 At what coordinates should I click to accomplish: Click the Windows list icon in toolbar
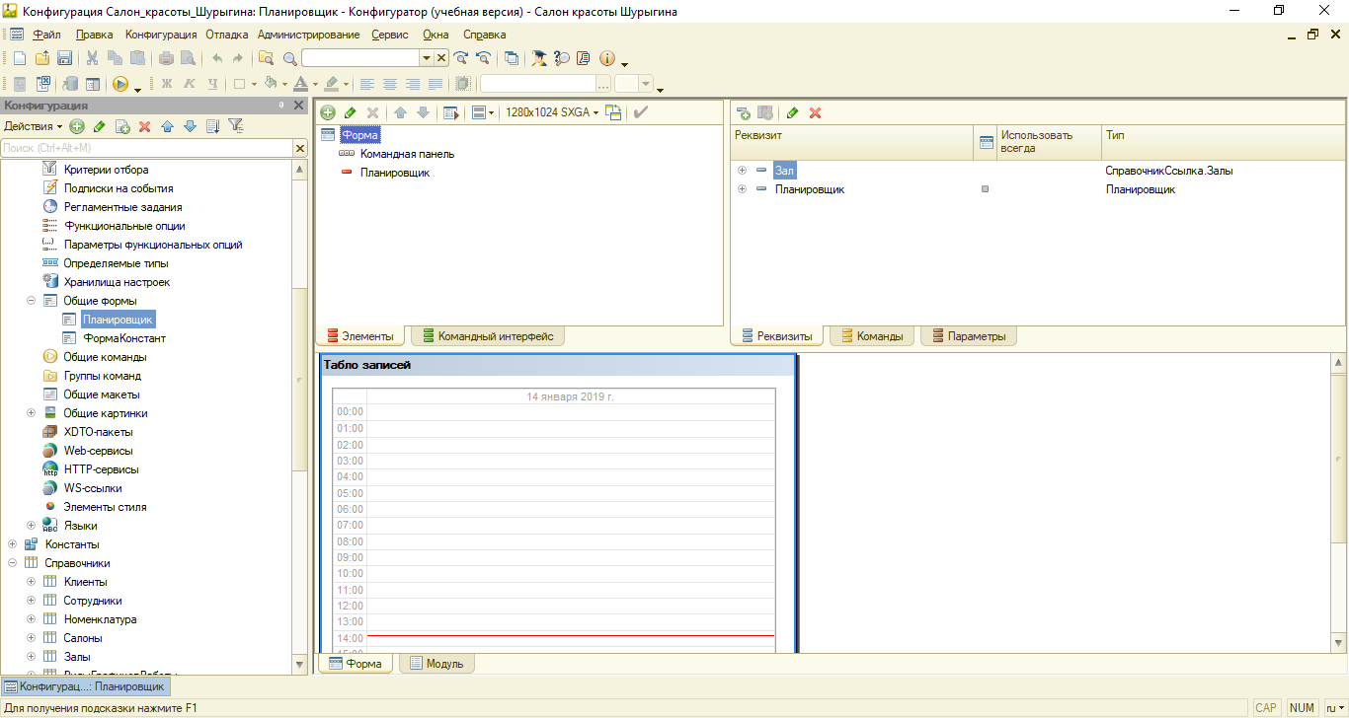(511, 58)
